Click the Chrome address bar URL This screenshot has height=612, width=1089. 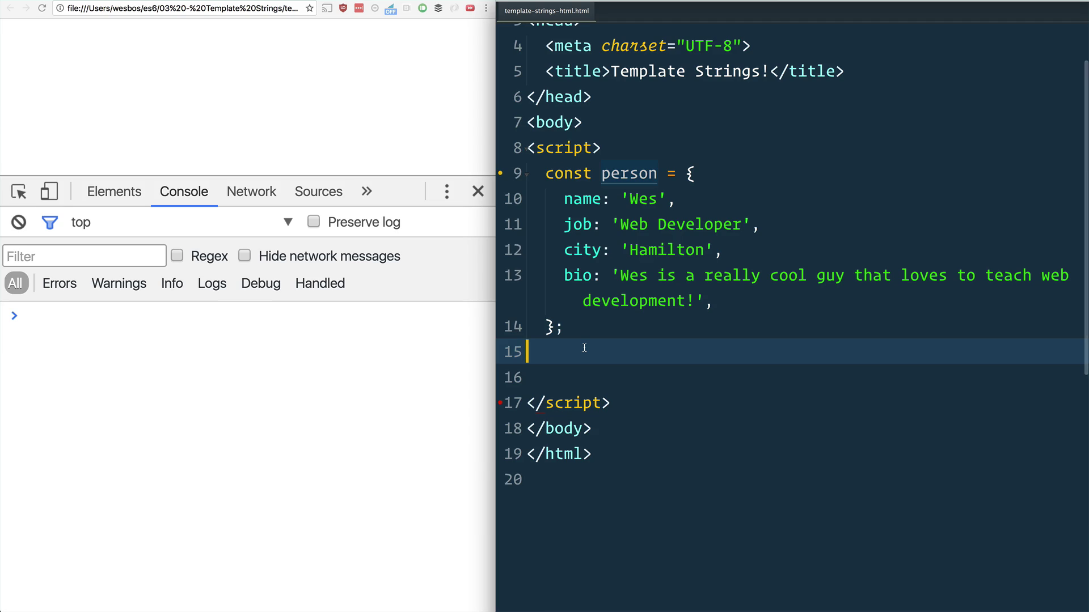pos(183,8)
